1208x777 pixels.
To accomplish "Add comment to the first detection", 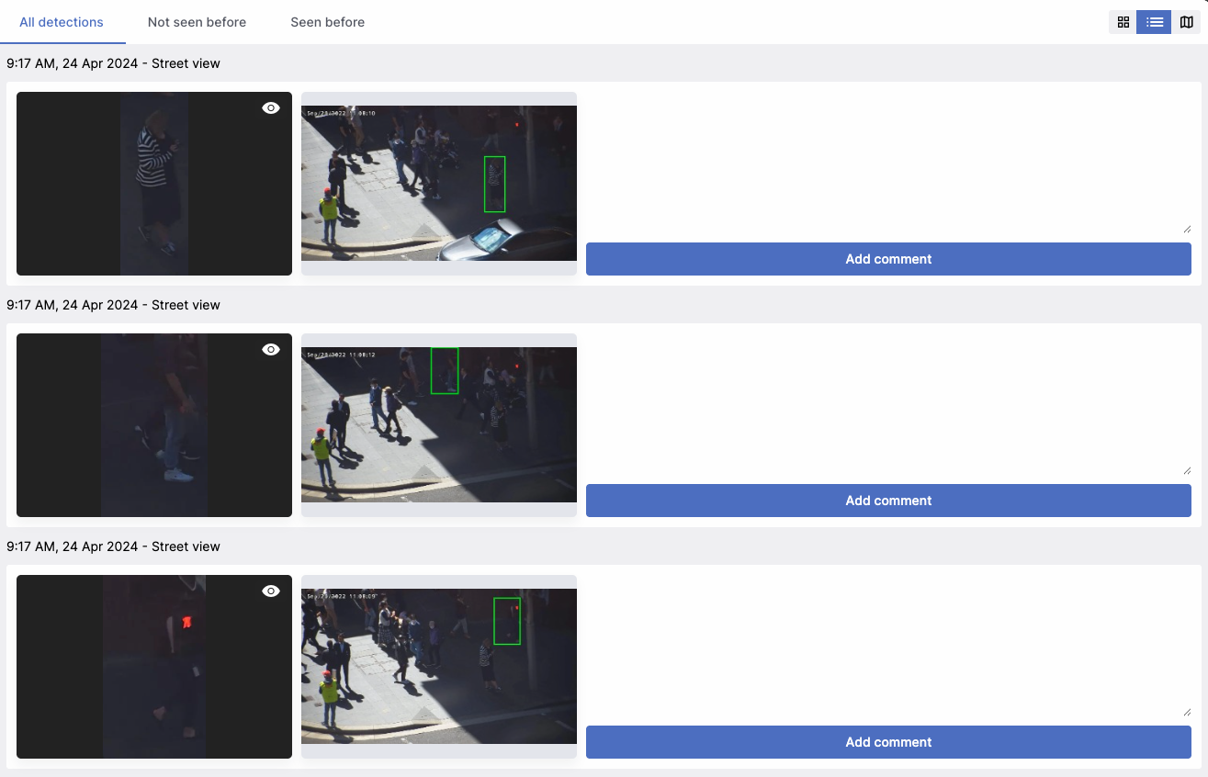I will pos(887,259).
